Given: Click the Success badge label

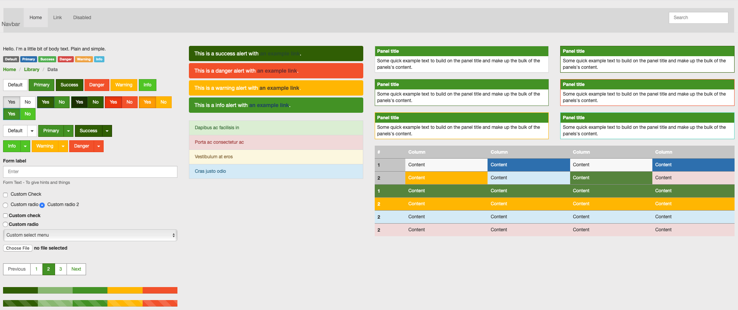Looking at the screenshot, I should pyautogui.click(x=47, y=59).
